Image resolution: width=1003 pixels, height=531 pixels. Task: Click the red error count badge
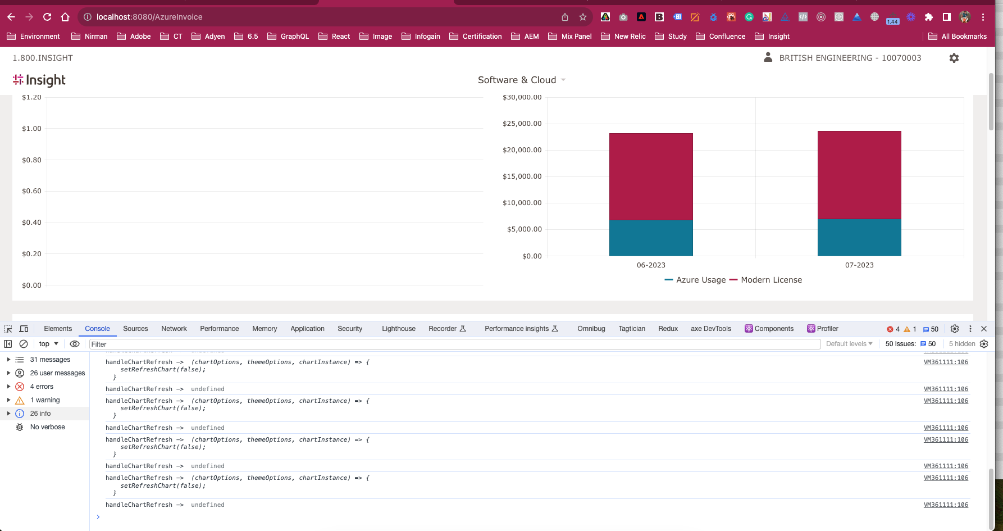pyautogui.click(x=893, y=329)
